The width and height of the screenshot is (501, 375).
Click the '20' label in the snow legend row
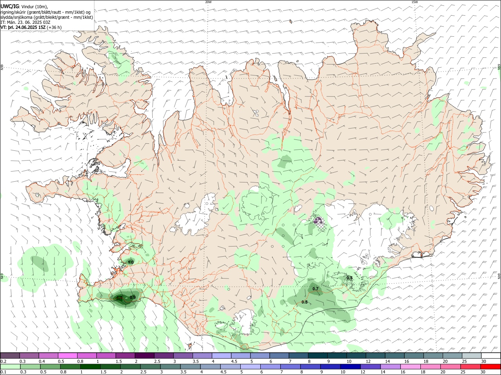445,361
